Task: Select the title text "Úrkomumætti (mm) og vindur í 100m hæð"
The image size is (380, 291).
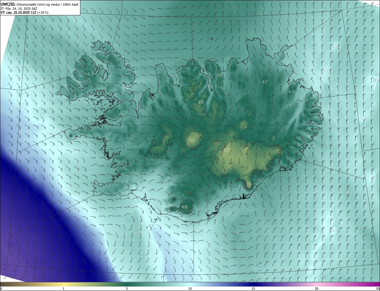Action: click(47, 4)
